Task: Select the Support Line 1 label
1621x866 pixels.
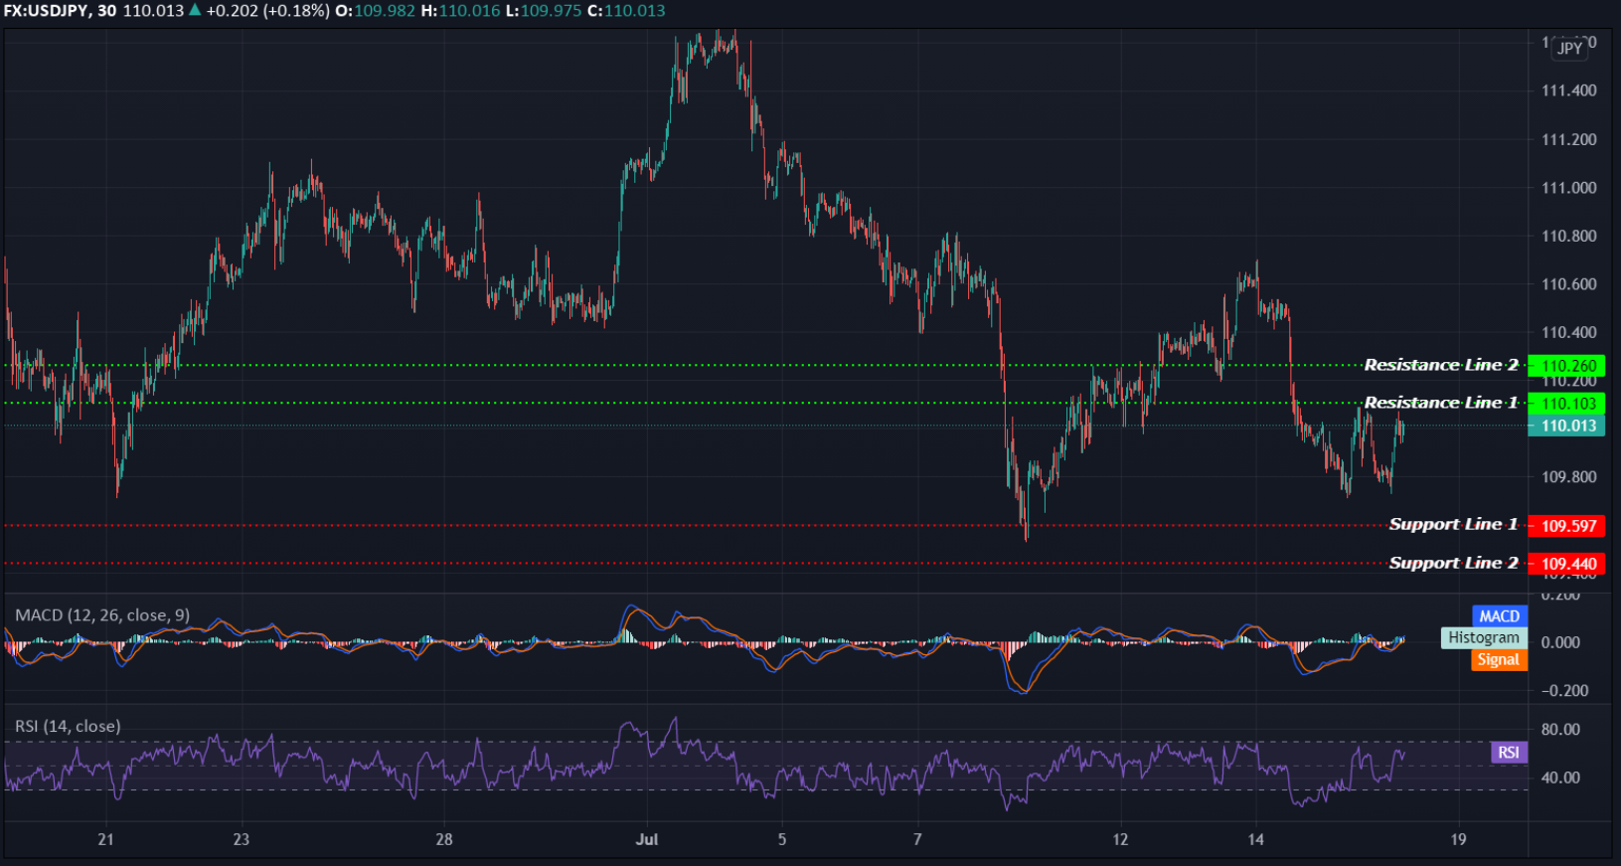Action: click(x=1453, y=524)
